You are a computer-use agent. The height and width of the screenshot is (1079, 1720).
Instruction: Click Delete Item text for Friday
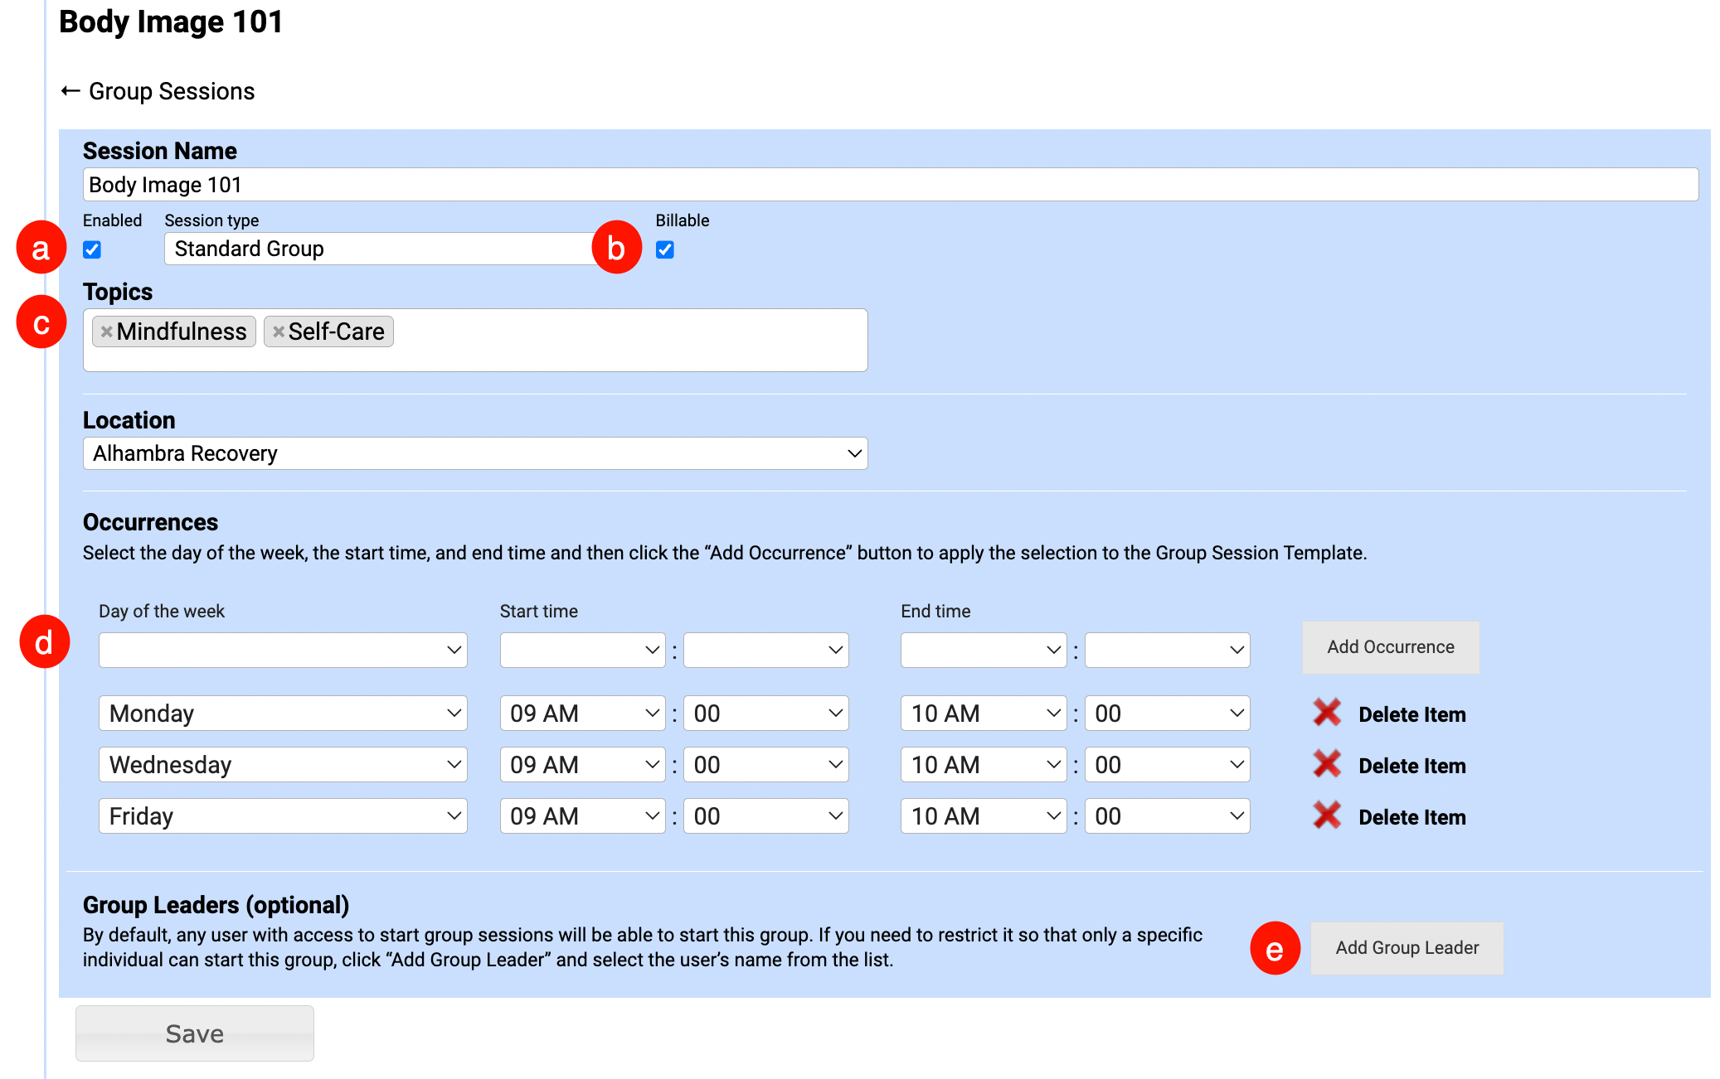tap(1411, 817)
